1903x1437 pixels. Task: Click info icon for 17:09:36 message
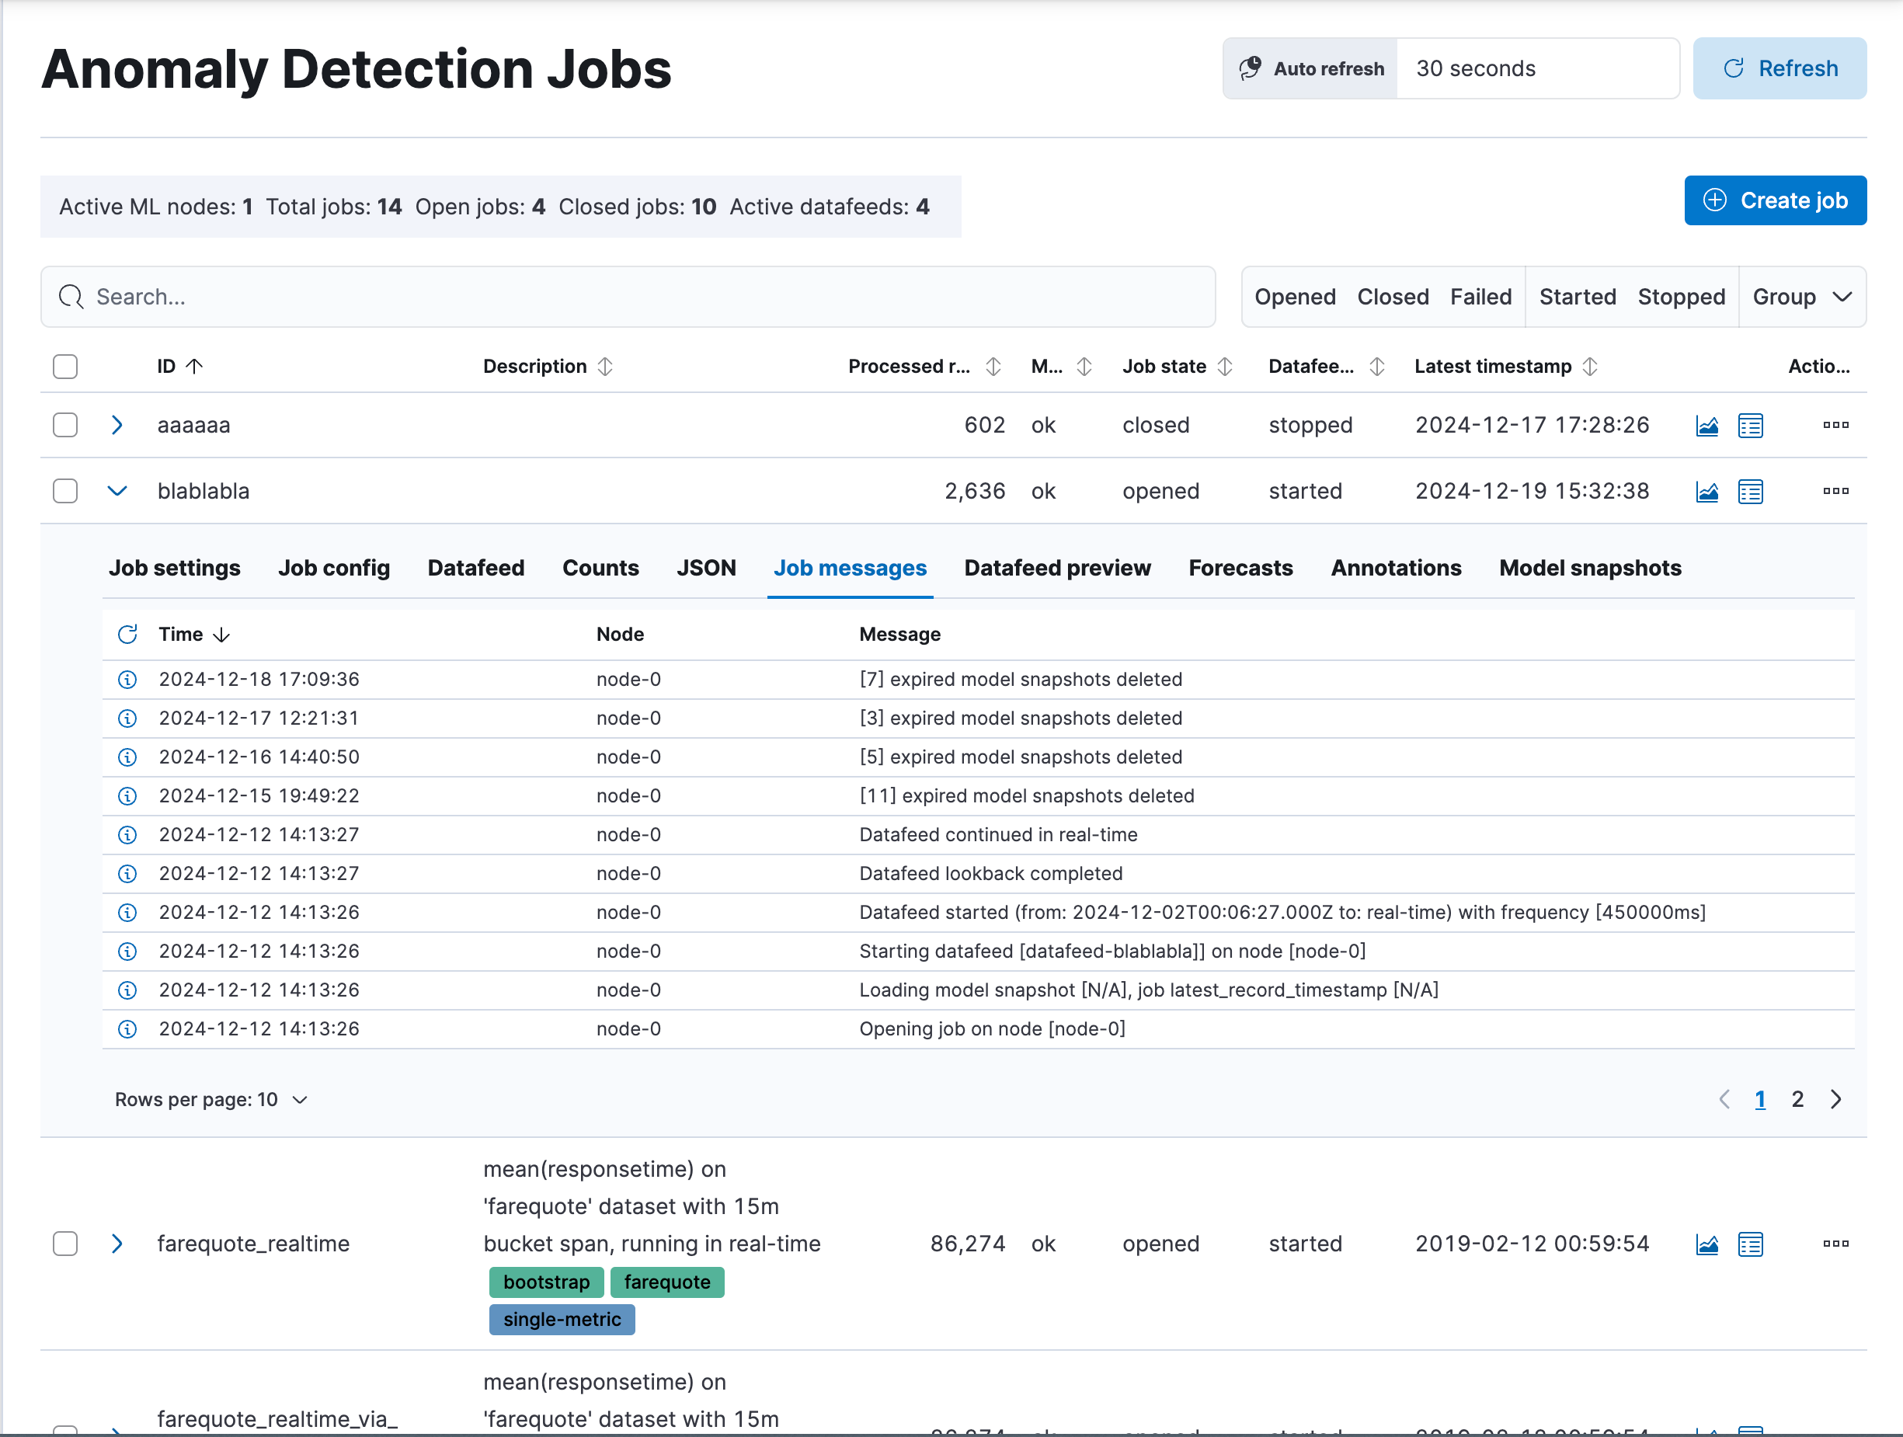(127, 680)
